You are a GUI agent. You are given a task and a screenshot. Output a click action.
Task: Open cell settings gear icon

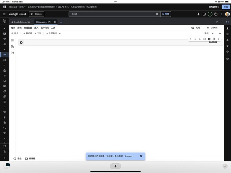(209, 39)
